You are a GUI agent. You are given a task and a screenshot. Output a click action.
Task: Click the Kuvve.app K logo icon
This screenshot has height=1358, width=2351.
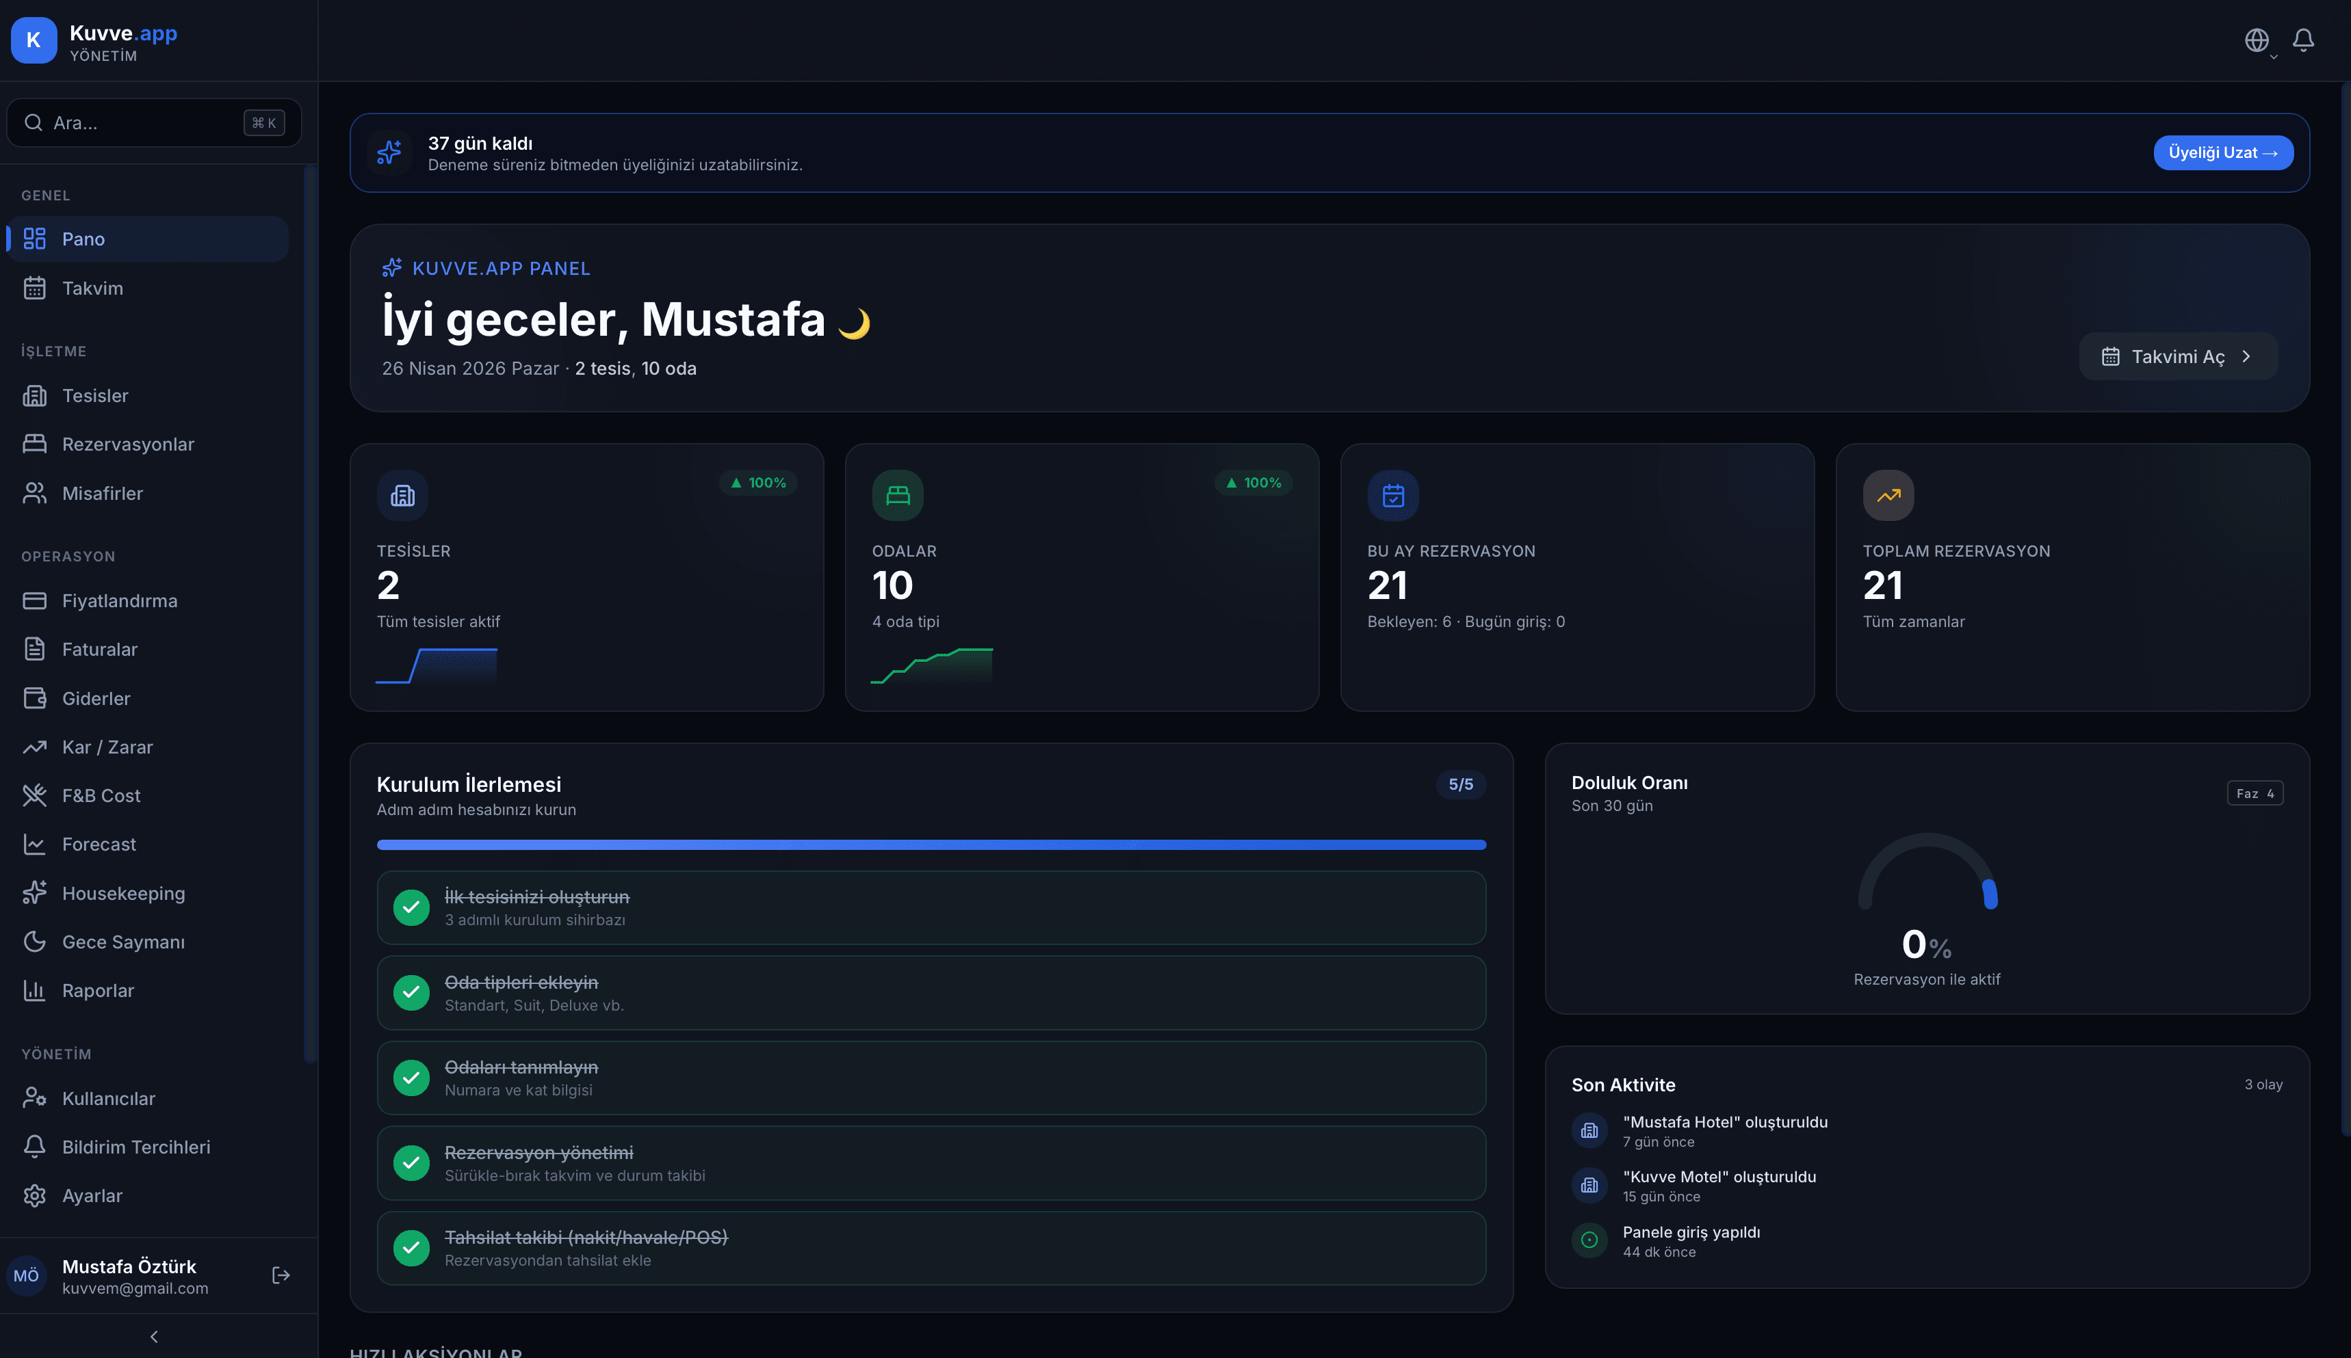34,40
